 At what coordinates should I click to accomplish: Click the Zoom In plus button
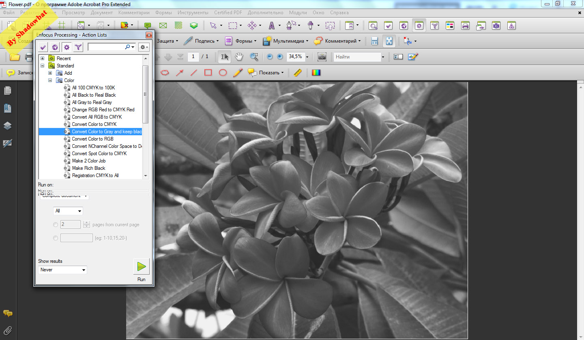[280, 57]
